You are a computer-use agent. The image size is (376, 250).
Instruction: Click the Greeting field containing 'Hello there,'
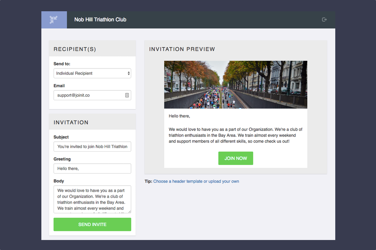[x=92, y=168]
